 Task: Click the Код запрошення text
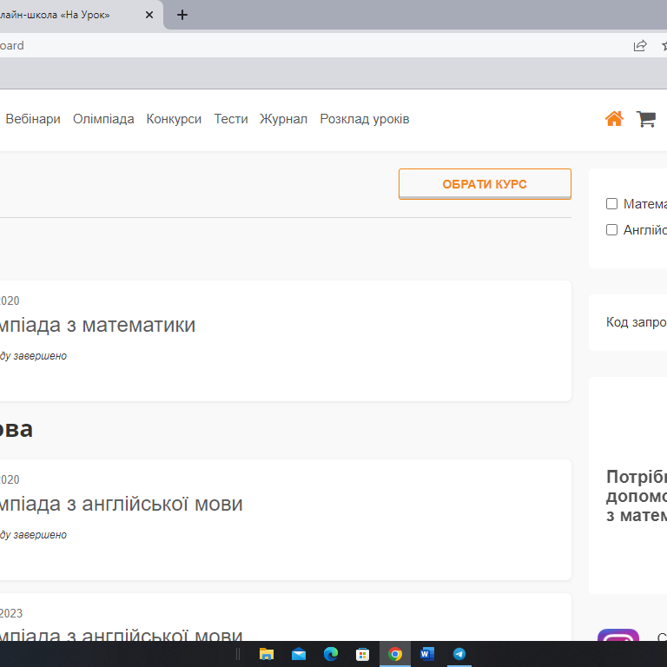637,322
